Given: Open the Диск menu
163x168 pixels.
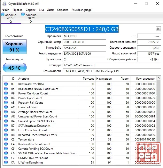Looking at the screenshot, I should pyautogui.click(x=50, y=10).
